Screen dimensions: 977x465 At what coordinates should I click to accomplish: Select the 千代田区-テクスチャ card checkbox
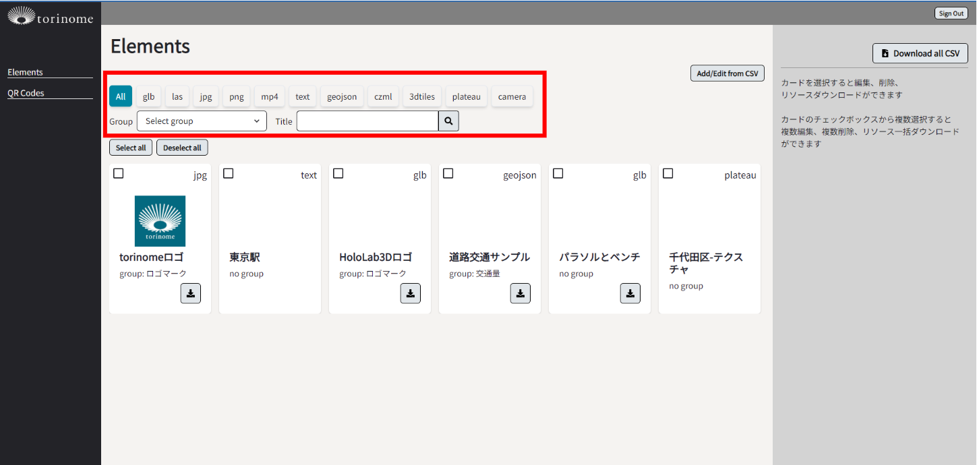click(x=668, y=174)
